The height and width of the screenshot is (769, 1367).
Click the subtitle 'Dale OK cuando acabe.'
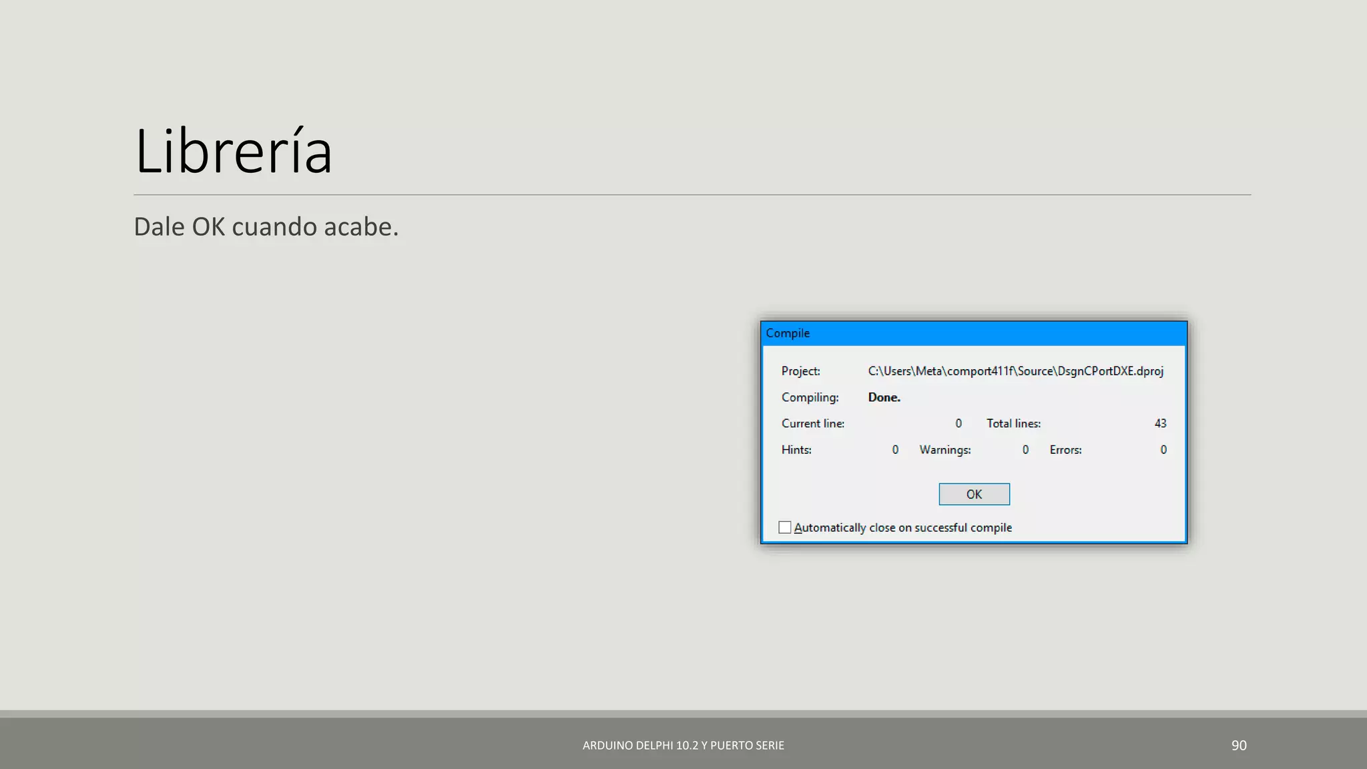click(x=266, y=227)
